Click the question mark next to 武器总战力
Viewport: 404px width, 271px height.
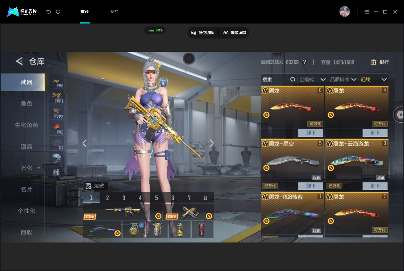[305, 62]
